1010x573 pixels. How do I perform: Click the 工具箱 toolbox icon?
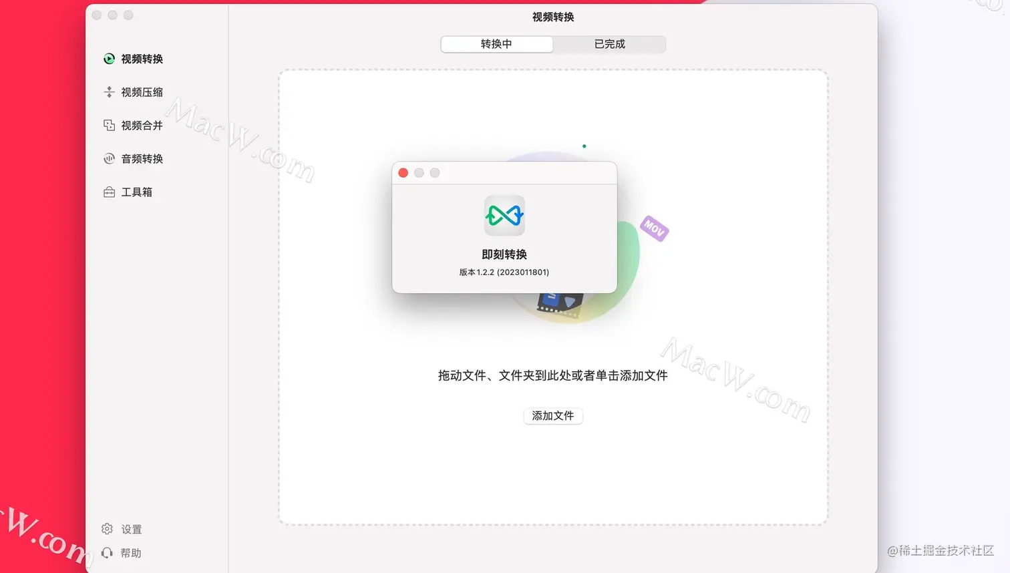pos(109,192)
